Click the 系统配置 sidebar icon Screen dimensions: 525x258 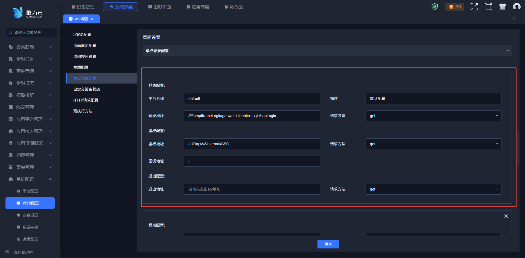coord(11,179)
